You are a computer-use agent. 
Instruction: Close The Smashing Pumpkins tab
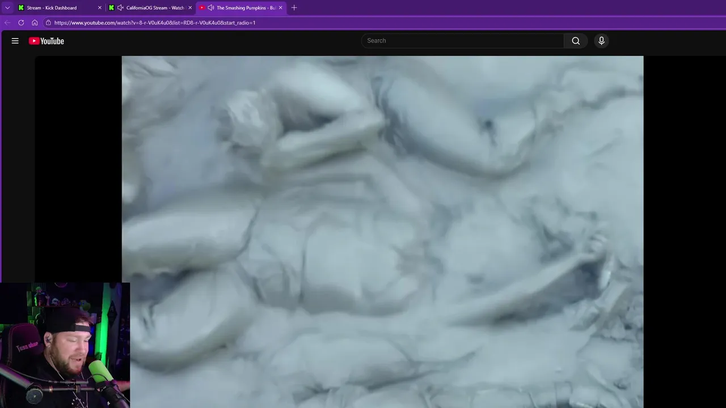280,8
